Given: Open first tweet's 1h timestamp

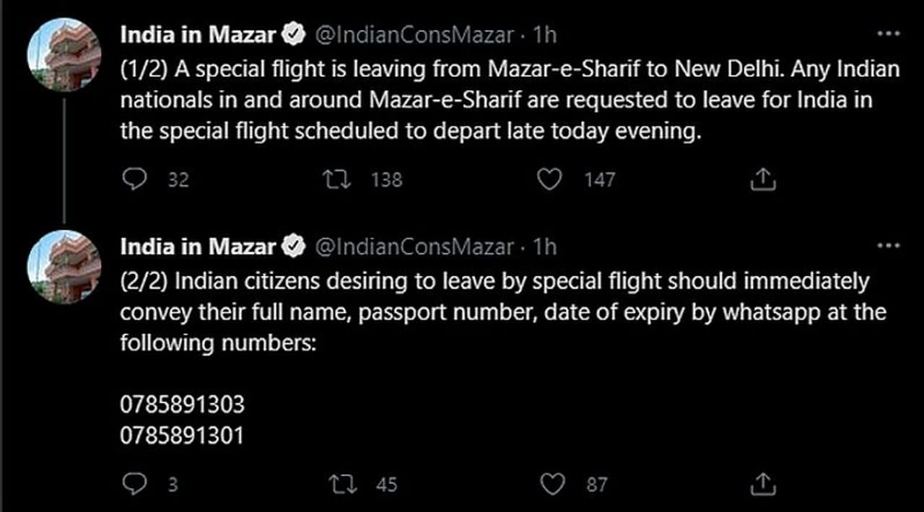Looking at the screenshot, I should click(544, 35).
